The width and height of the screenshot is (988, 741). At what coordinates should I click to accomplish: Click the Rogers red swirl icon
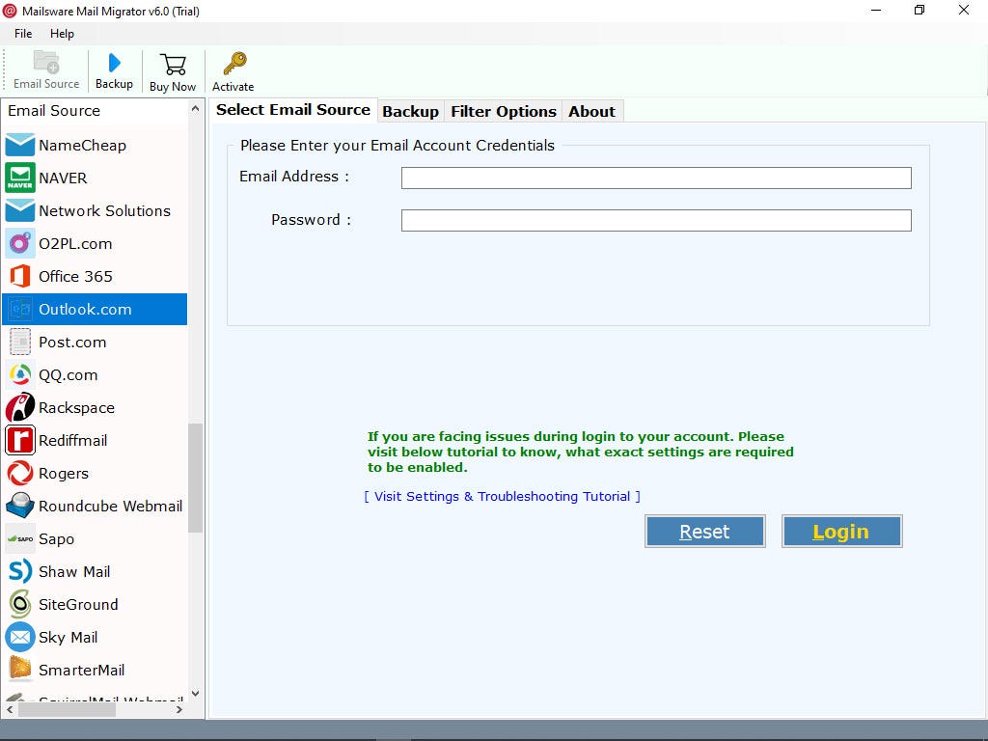[x=20, y=473]
